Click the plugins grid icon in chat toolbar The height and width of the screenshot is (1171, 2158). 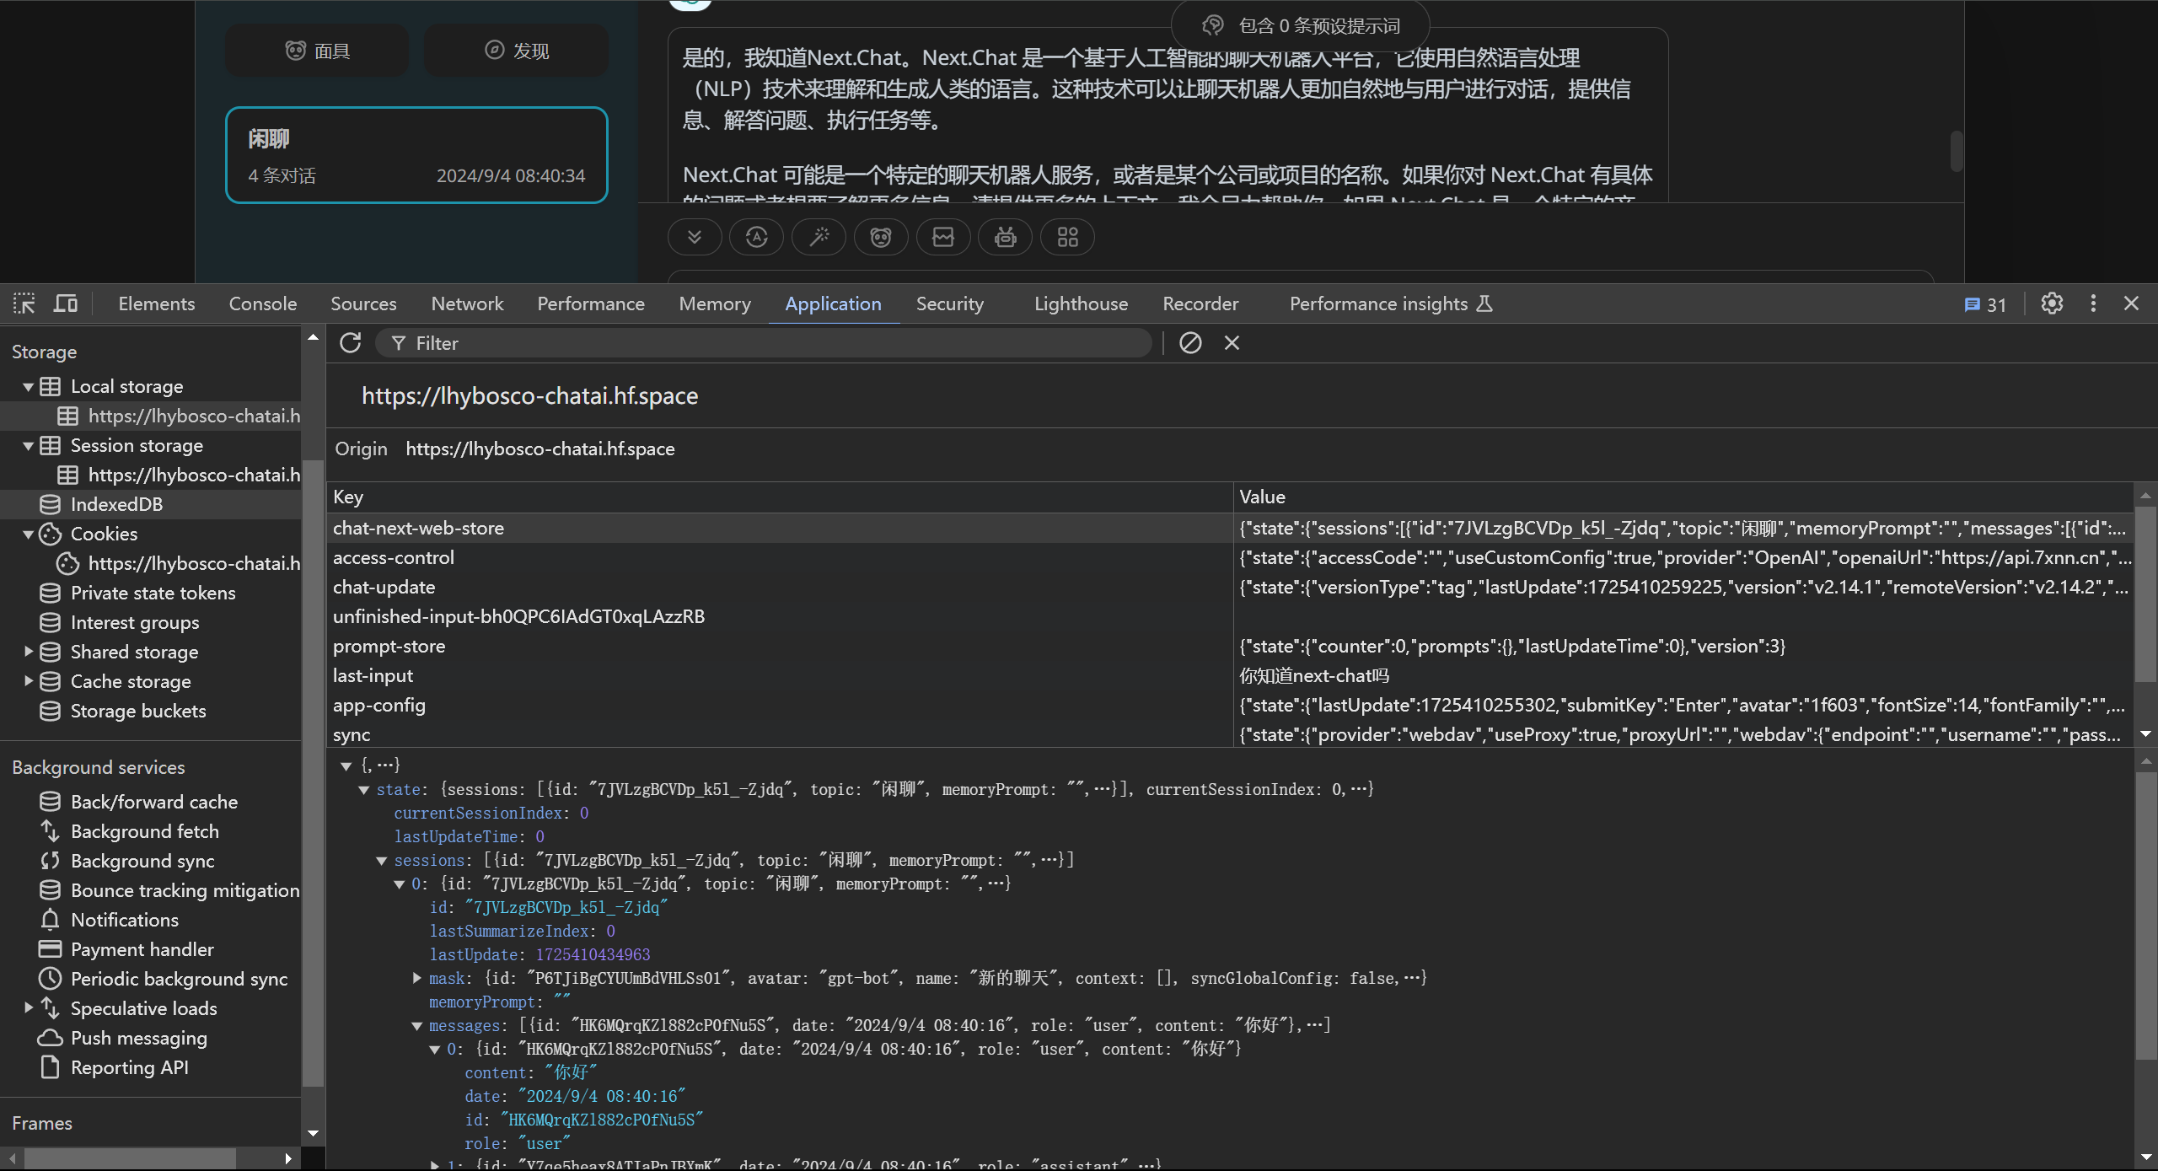[1068, 237]
